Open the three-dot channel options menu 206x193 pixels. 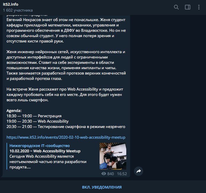199,7
